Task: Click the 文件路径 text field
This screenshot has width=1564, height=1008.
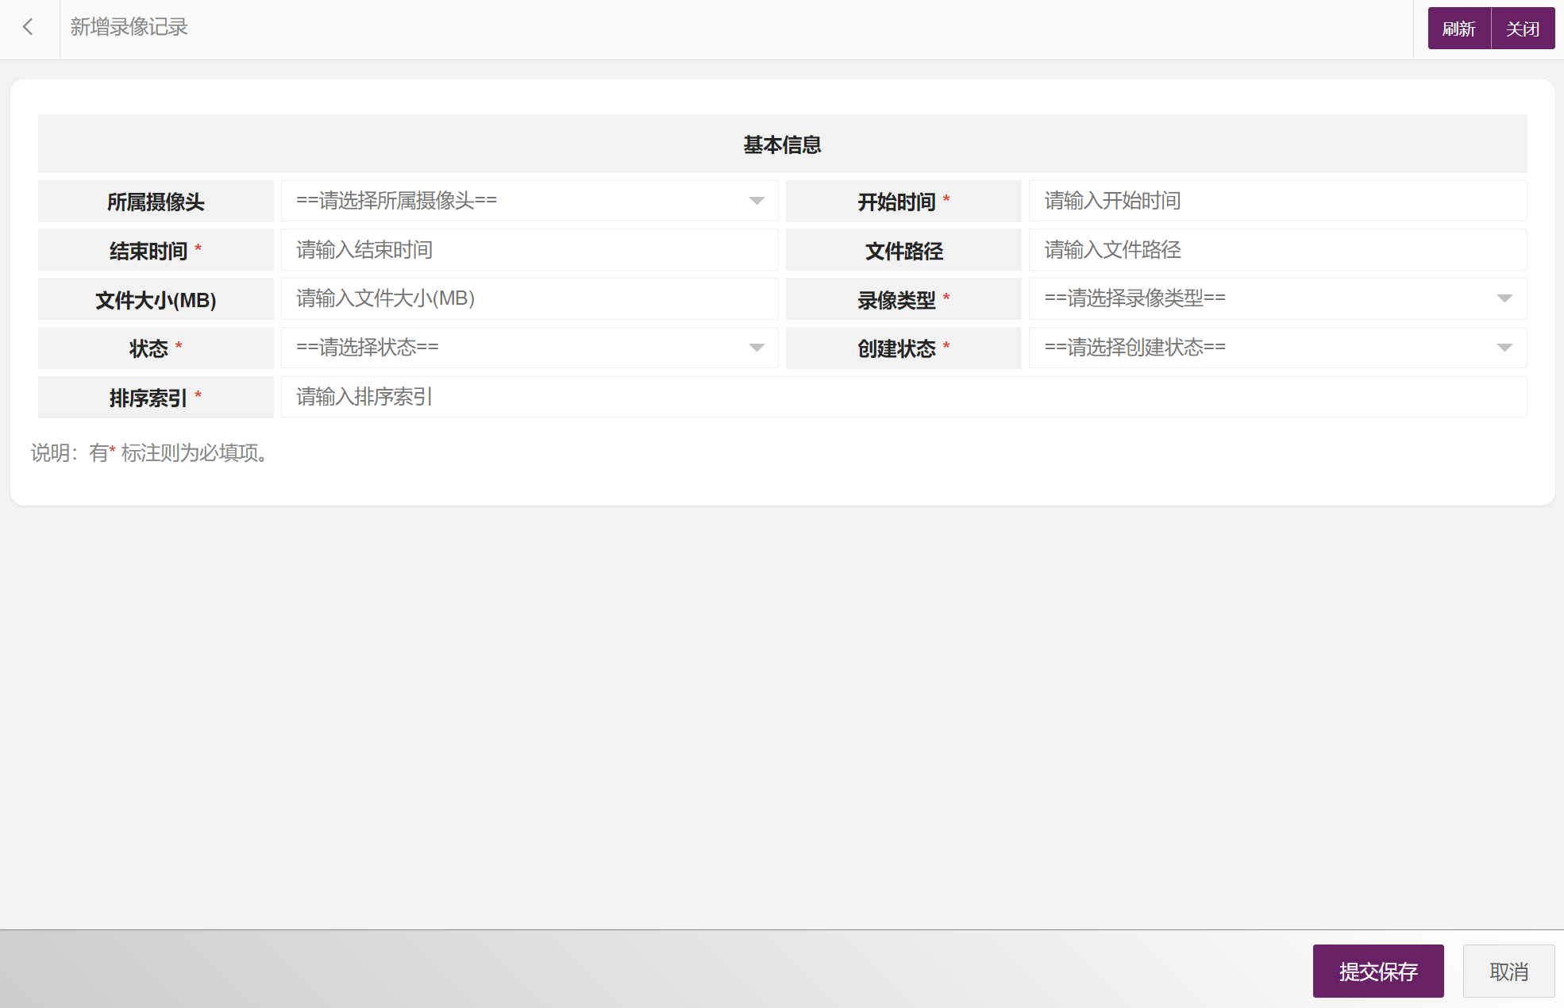Action: tap(1277, 250)
